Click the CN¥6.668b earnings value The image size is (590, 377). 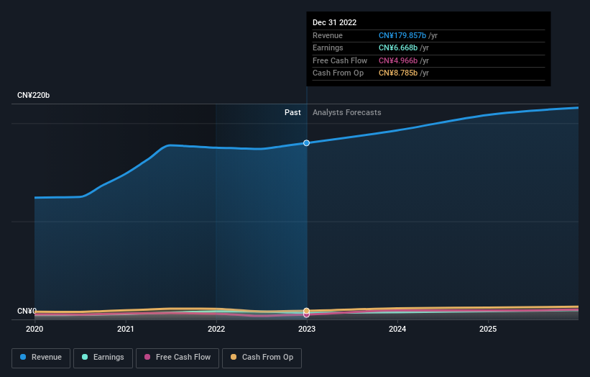coord(398,47)
